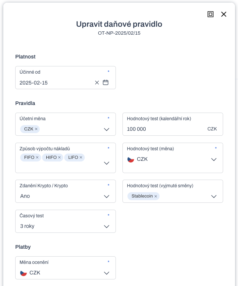Viewport: 238px width, 286px height.
Task: Click the Czech flag in Měna ocenění
Action: click(24, 273)
